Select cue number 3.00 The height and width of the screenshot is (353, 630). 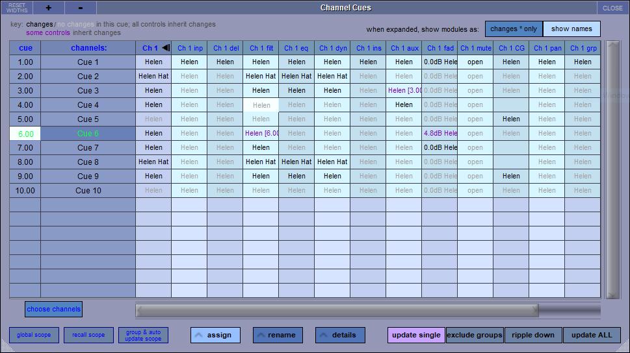coord(25,90)
